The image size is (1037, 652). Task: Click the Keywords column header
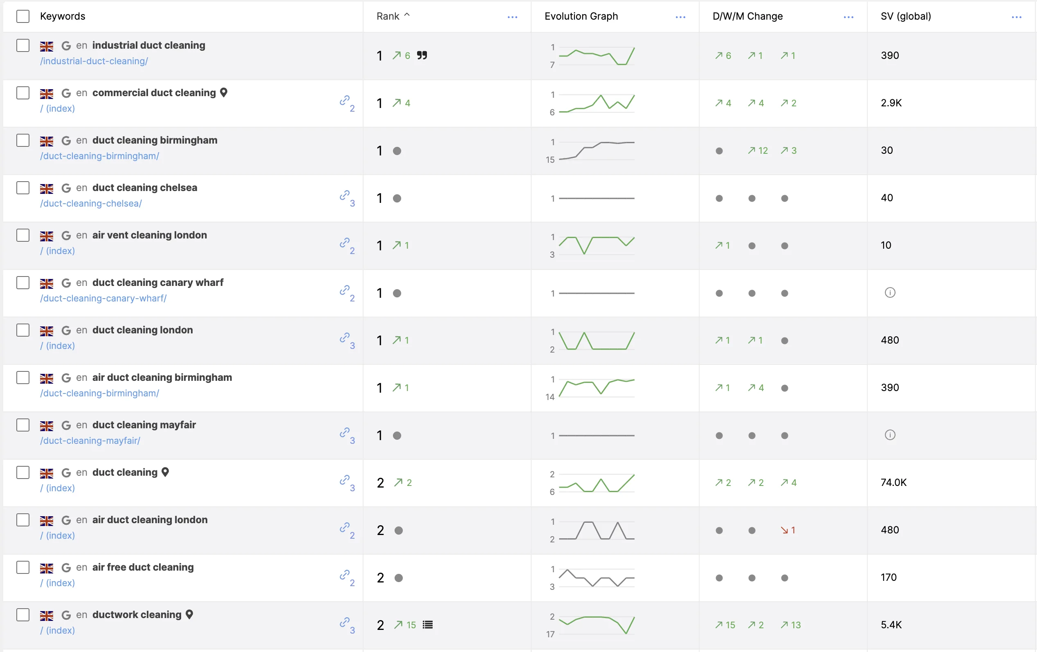63,16
